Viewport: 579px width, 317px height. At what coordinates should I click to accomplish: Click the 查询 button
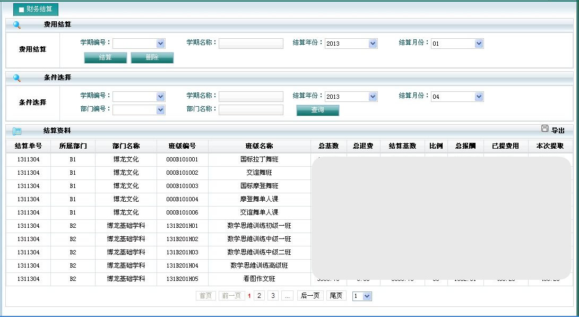click(317, 110)
